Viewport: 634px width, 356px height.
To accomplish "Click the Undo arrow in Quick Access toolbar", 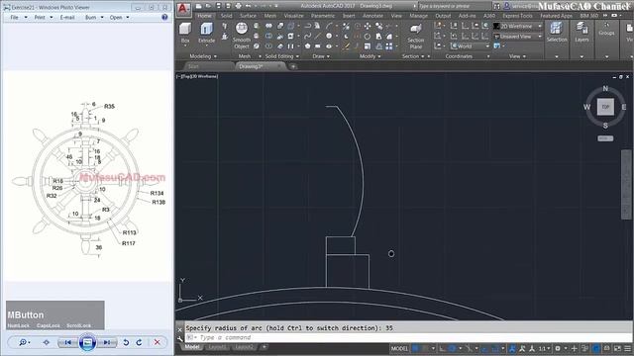I will [x=248, y=6].
